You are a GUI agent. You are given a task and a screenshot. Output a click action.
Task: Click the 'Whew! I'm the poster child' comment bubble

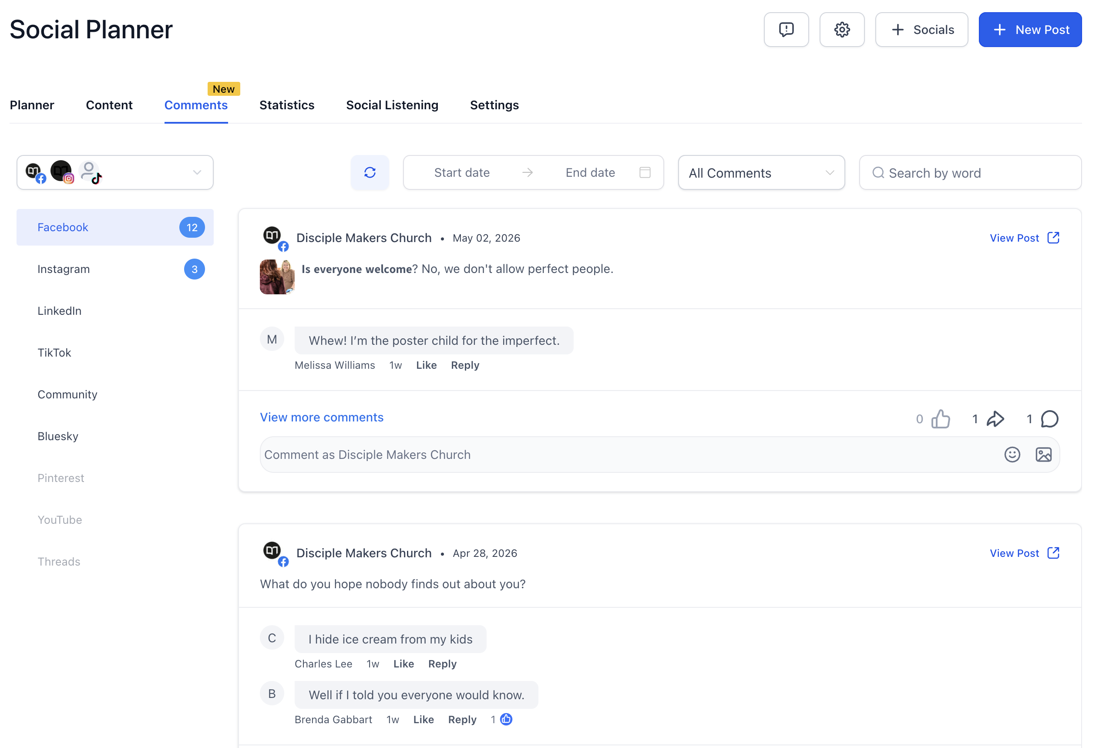pos(434,340)
